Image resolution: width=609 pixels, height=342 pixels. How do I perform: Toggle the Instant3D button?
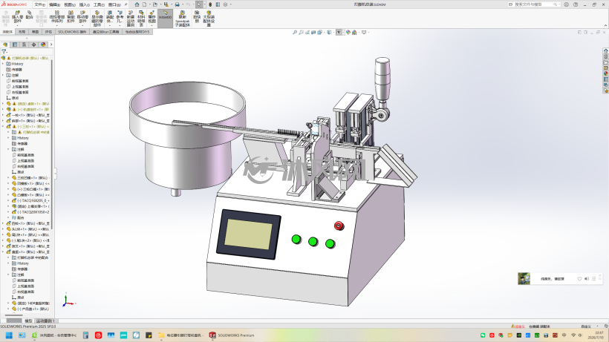(x=165, y=18)
